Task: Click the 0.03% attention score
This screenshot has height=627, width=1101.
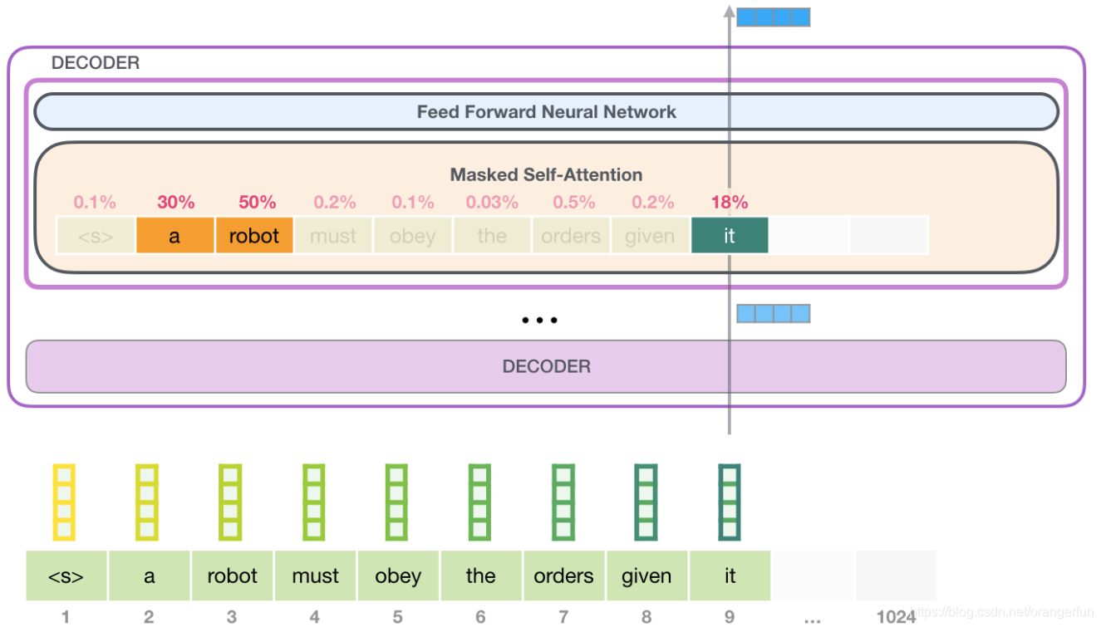Action: pos(492,202)
